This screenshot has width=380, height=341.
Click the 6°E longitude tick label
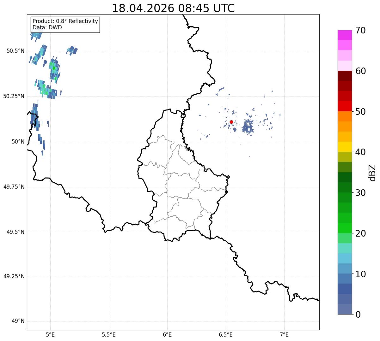[167, 334]
